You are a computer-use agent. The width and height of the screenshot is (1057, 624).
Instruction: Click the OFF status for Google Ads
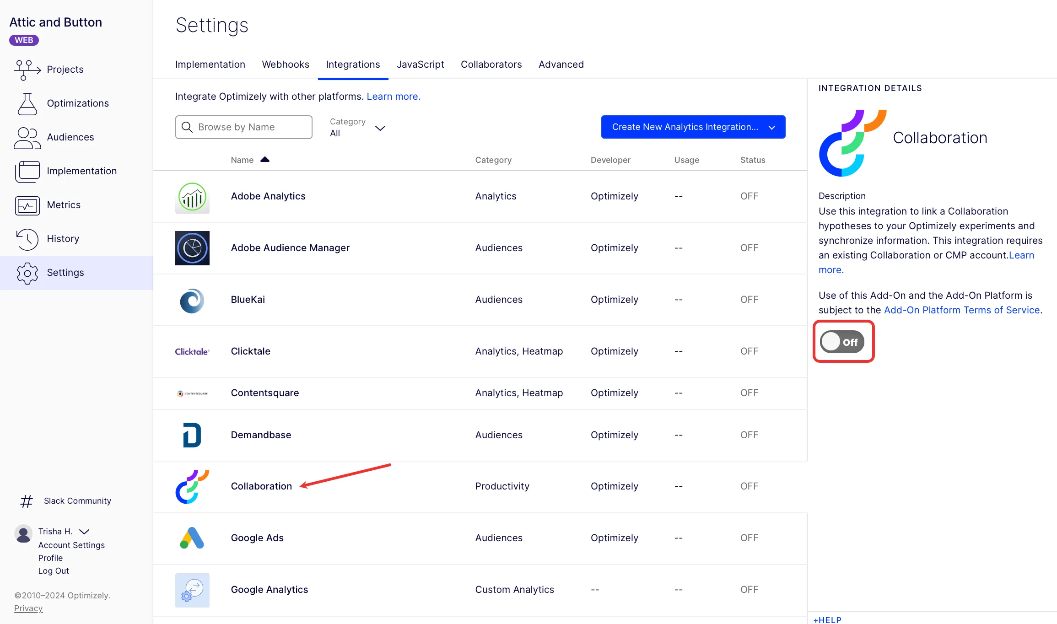pos(749,538)
